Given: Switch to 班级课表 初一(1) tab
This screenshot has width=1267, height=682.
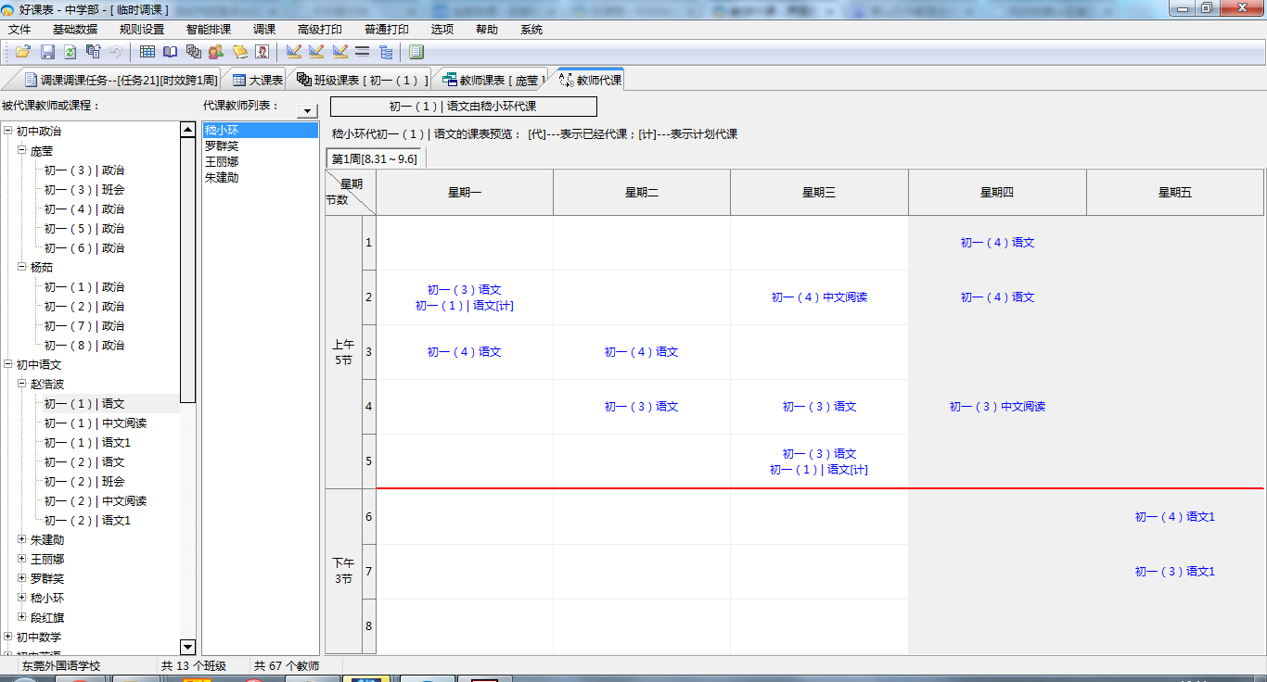Looking at the screenshot, I should (363, 81).
